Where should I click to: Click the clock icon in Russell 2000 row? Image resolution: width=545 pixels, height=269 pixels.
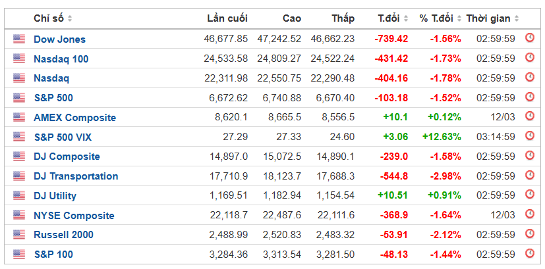[x=529, y=235]
